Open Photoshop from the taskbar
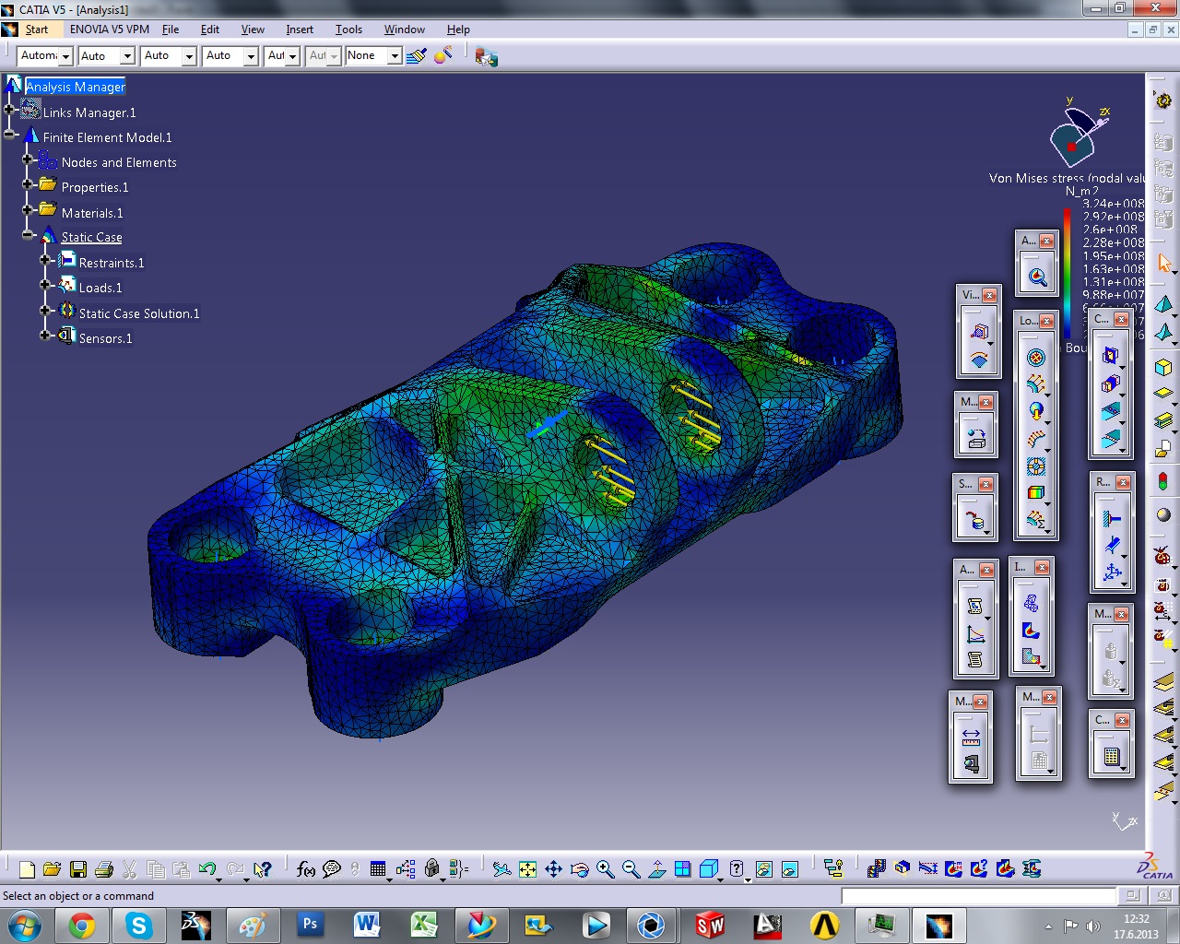This screenshot has height=944, width=1180. 310,925
